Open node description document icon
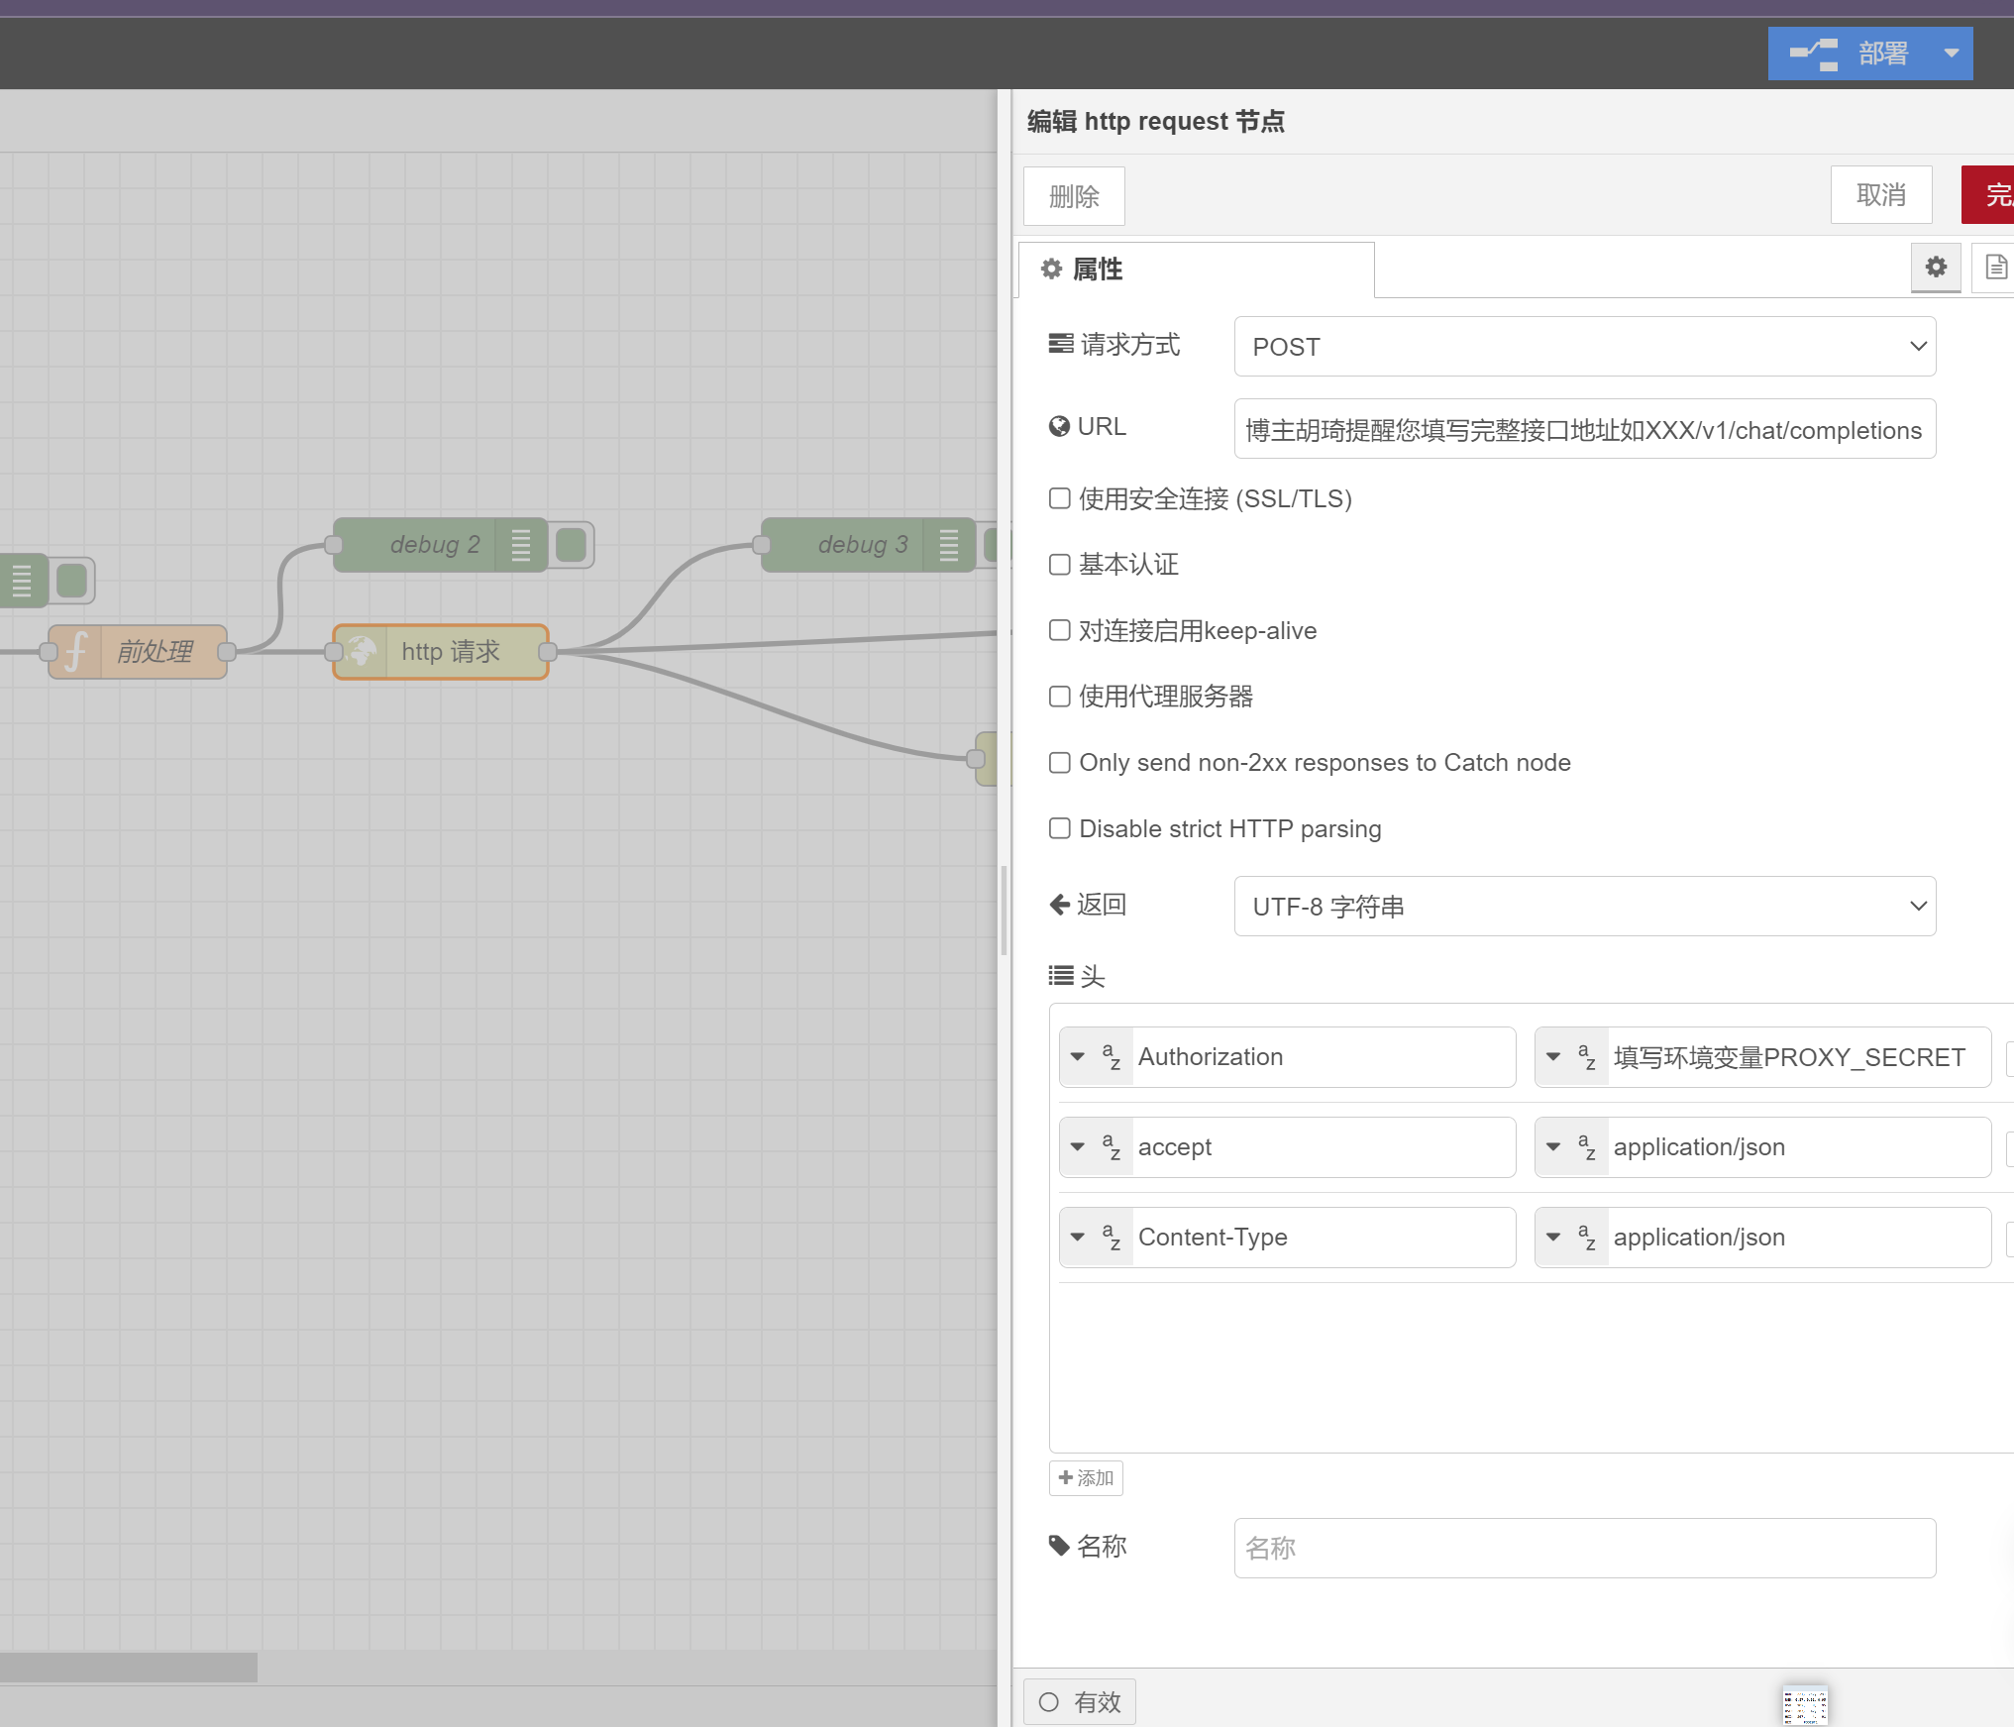 1995,268
